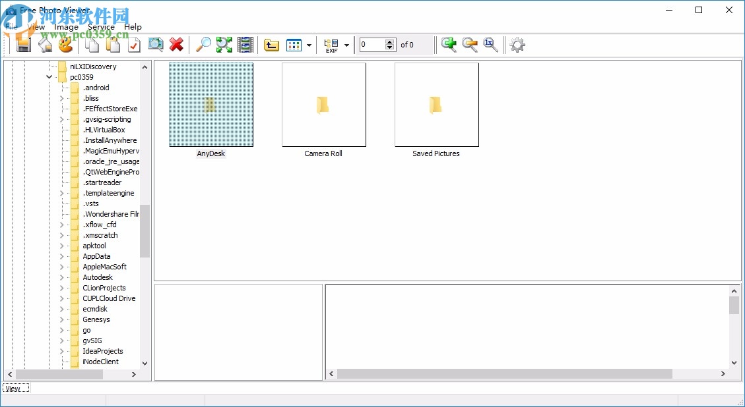Expand the .gvsig-scripting folder node
The image size is (745, 407).
tap(62, 120)
